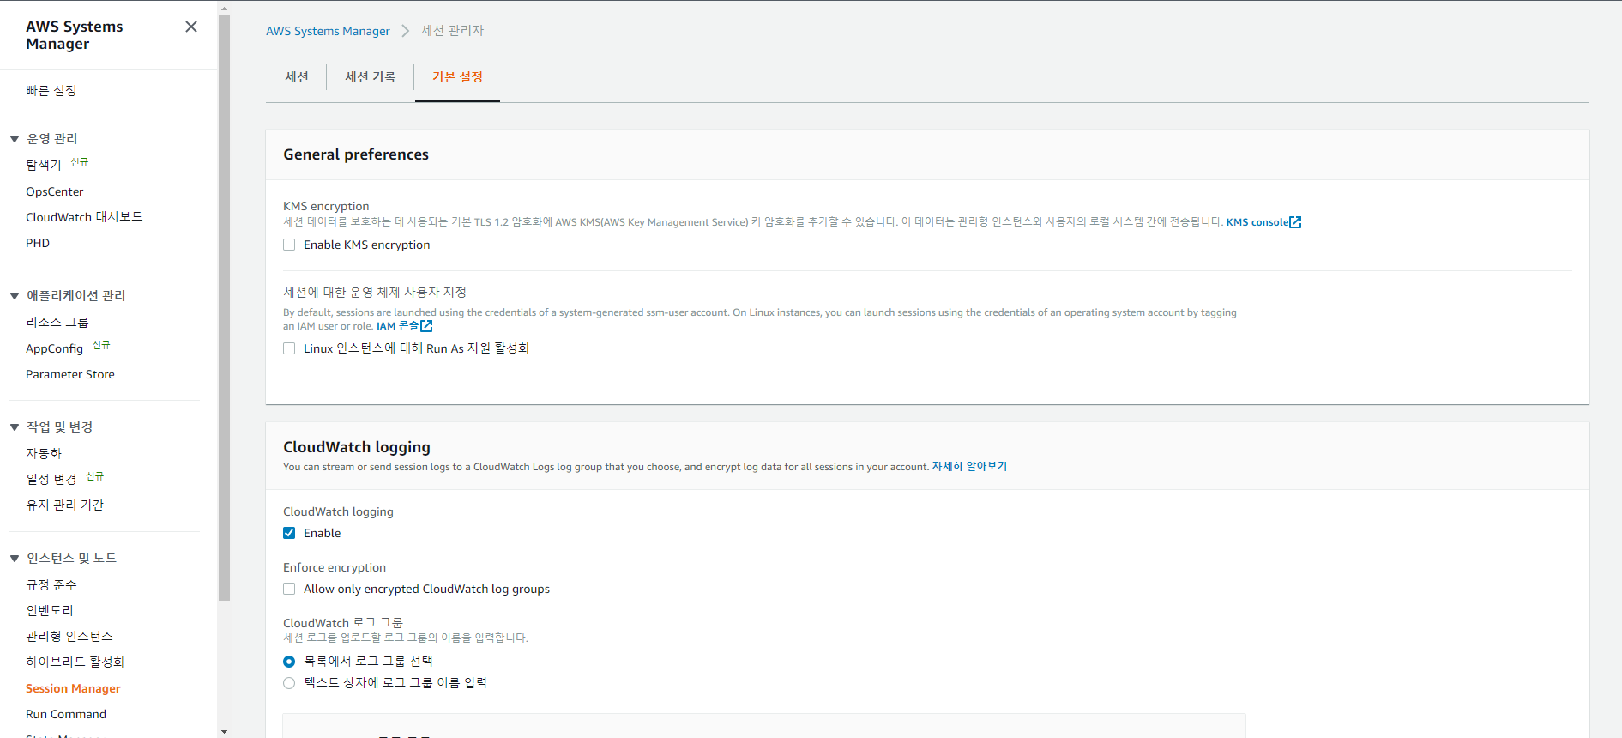Click the 자세히 알아보기 link
1622x738 pixels.
point(969,467)
